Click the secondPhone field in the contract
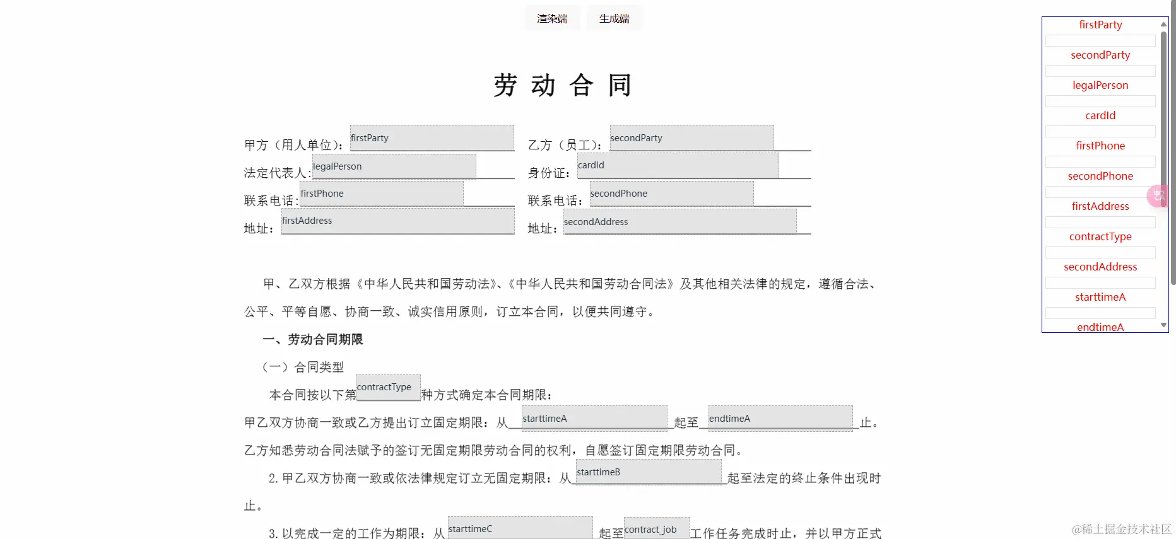Image resolution: width=1176 pixels, height=539 pixels. (671, 194)
